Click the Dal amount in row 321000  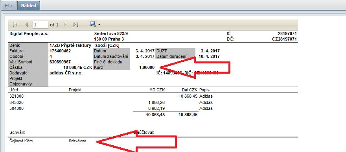[x=188, y=96]
